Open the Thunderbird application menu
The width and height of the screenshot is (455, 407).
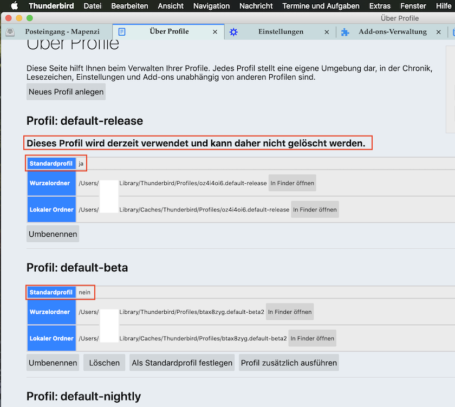pos(51,6)
